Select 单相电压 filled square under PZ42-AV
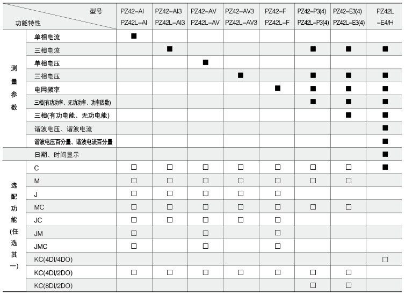 pos(206,62)
